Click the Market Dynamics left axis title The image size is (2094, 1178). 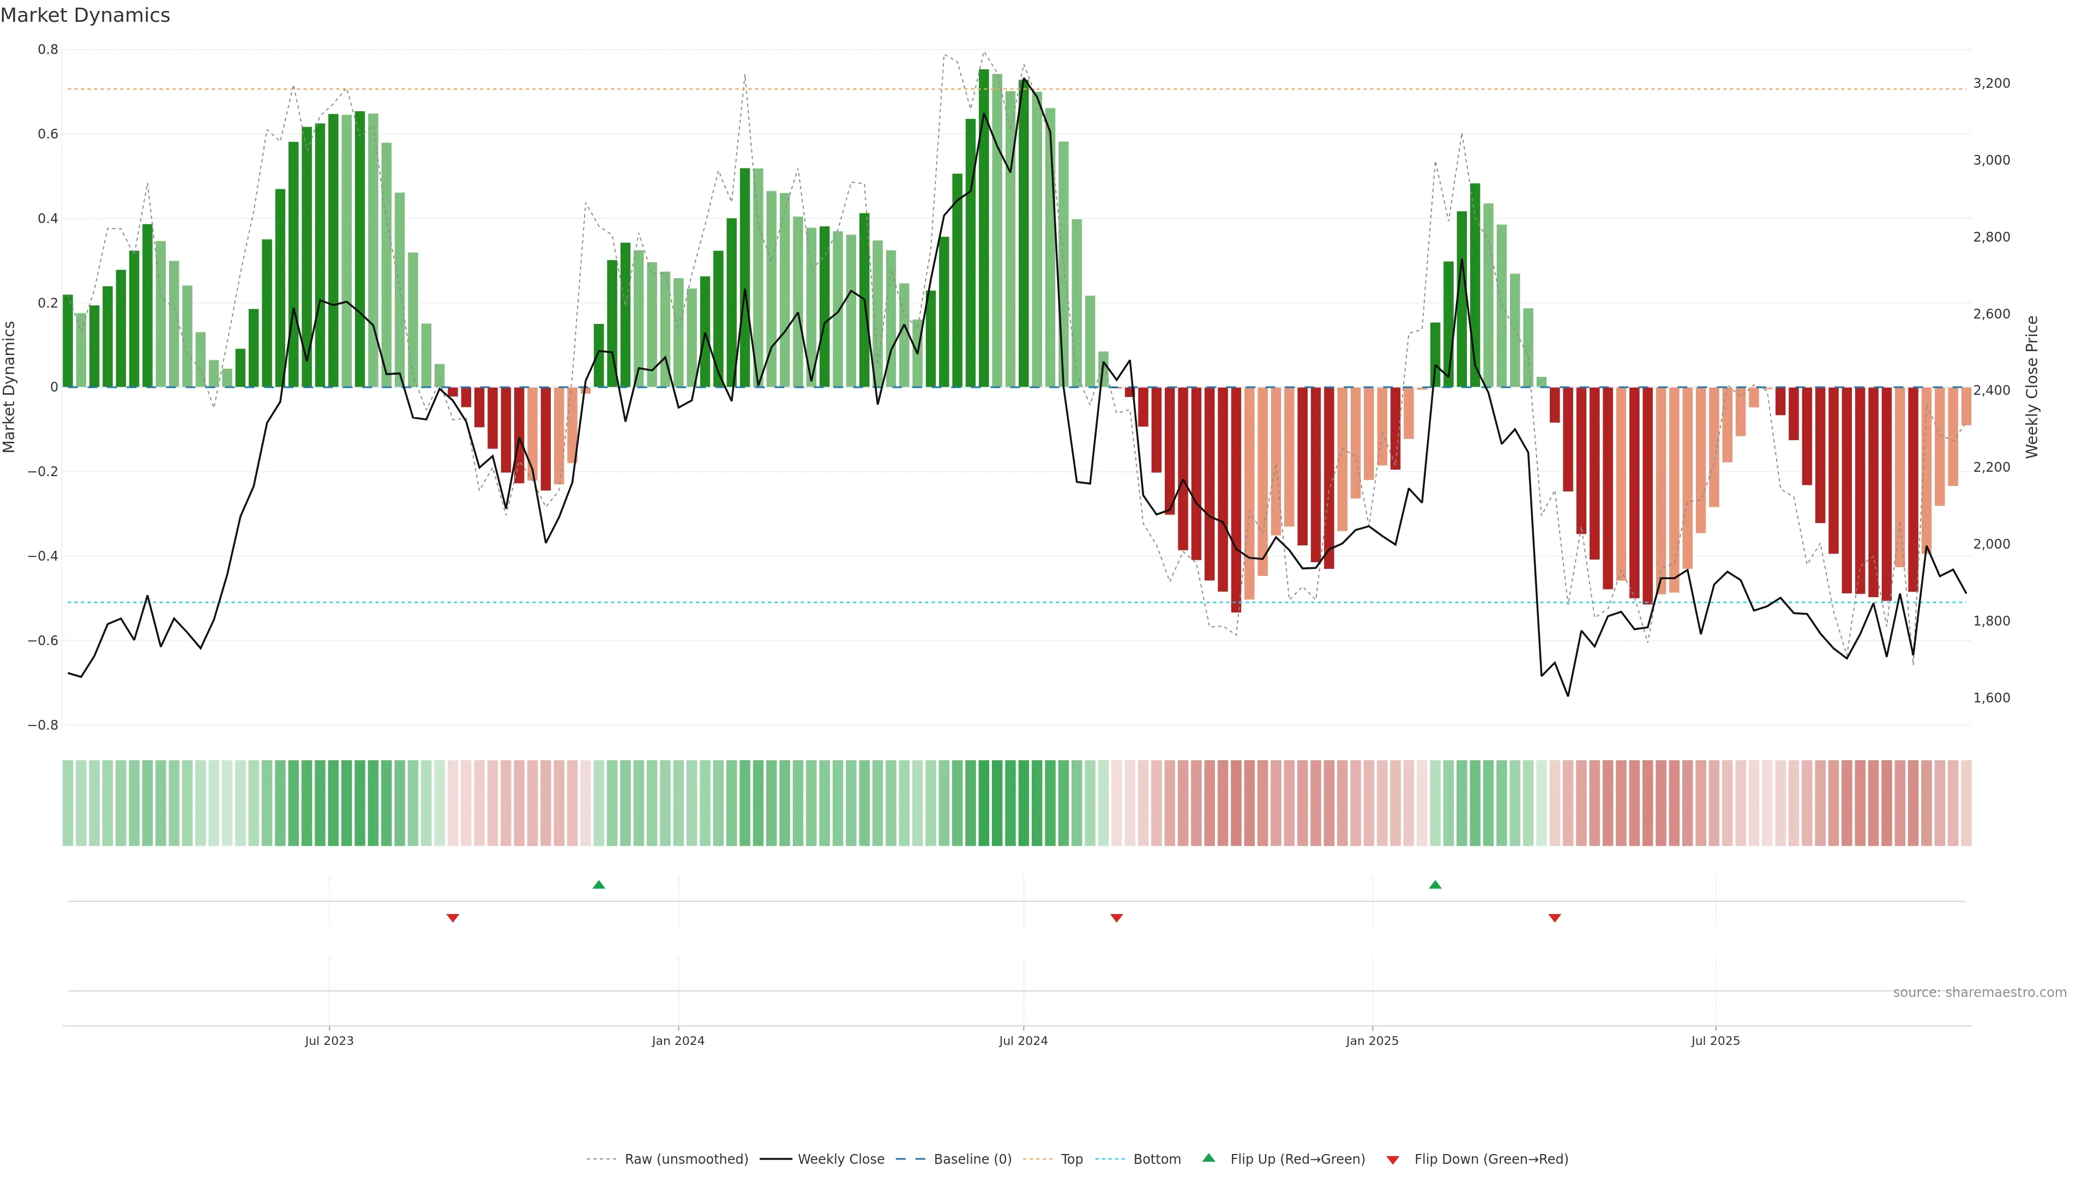[10, 387]
